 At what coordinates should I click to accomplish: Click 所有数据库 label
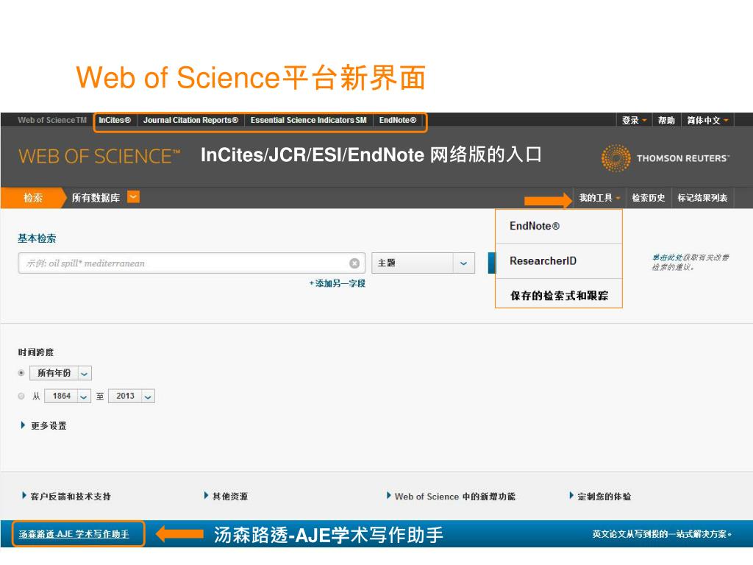tap(96, 197)
